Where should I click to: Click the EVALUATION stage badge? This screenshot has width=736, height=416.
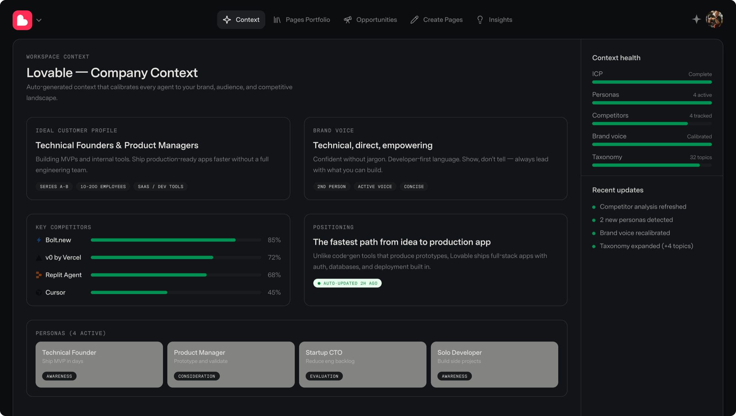click(324, 376)
